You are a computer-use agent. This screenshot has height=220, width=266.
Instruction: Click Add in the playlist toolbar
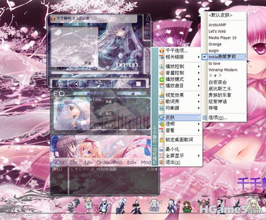[59, 163]
